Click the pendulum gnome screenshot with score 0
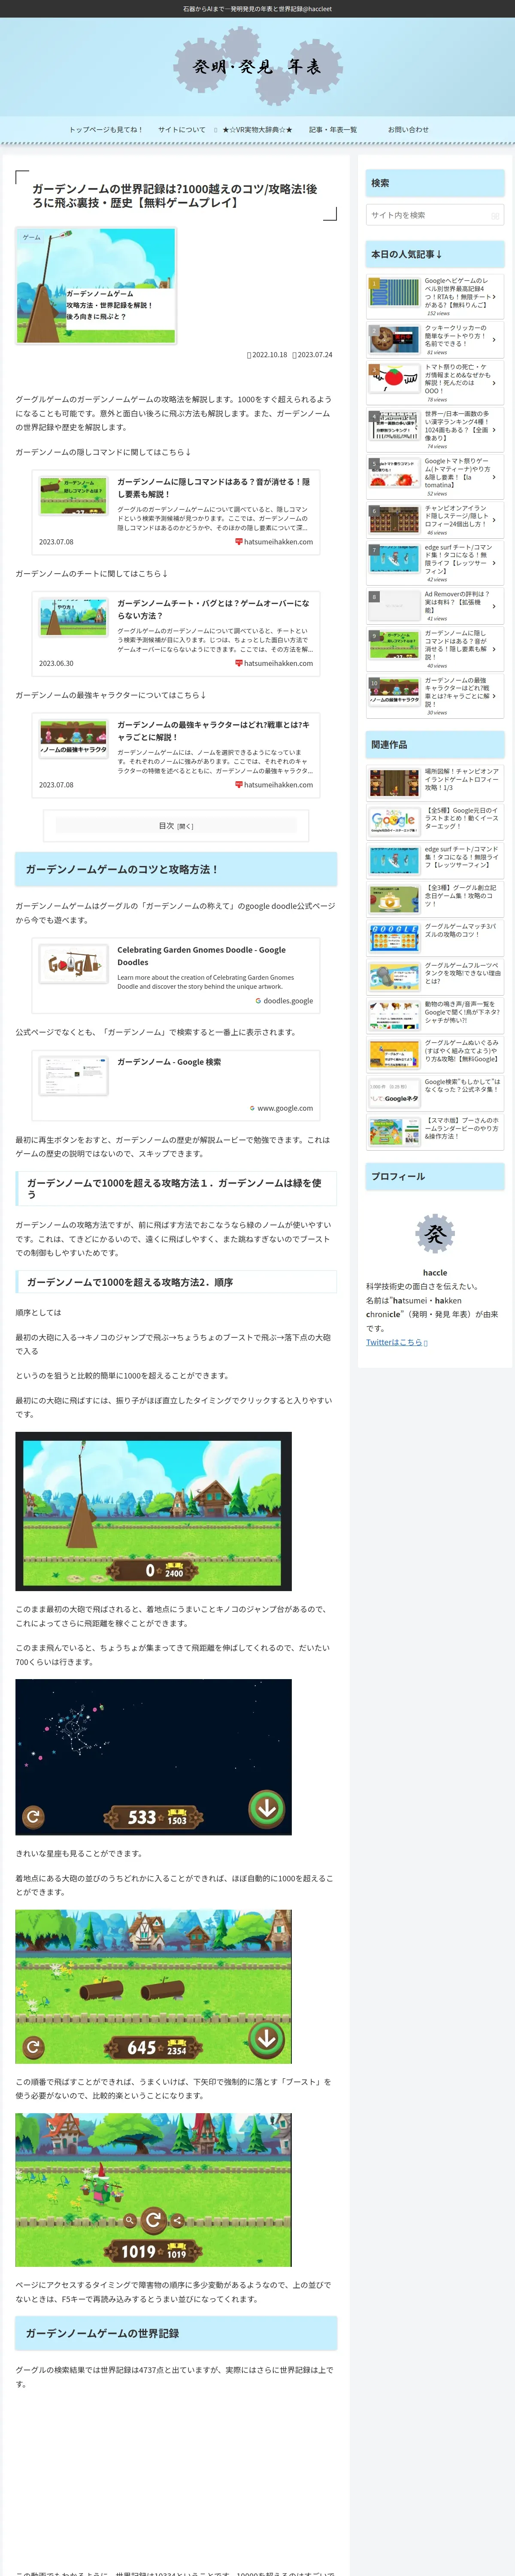The width and height of the screenshot is (515, 2576). tap(153, 1511)
